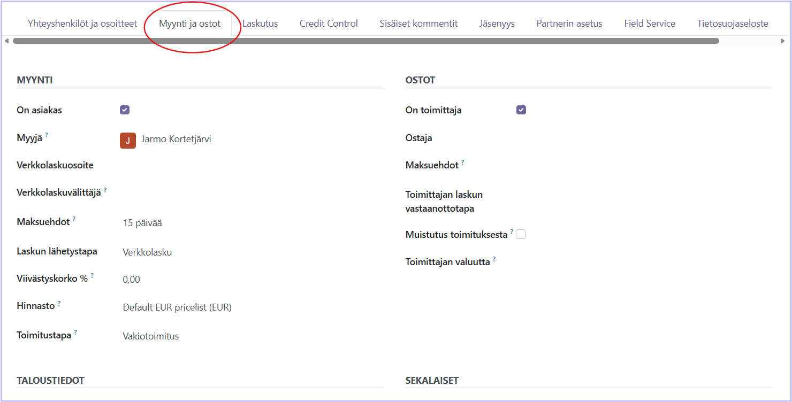Open the Yhteyshenkilöt ja osoitteet tab

point(82,24)
